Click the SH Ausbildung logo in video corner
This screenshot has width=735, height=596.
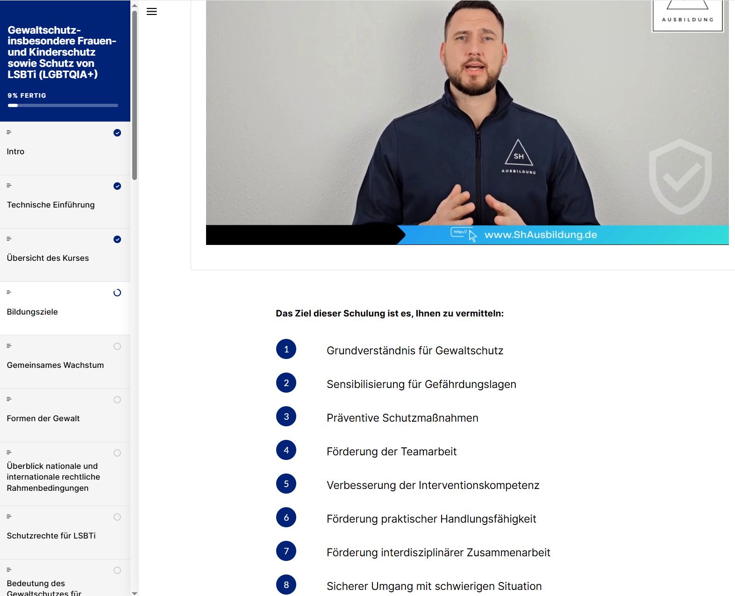(687, 15)
